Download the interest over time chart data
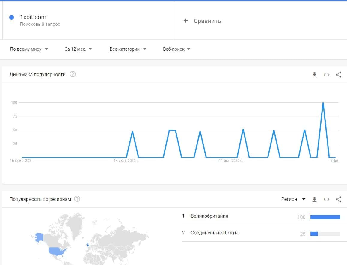This screenshot has height=265, width=347. click(314, 75)
